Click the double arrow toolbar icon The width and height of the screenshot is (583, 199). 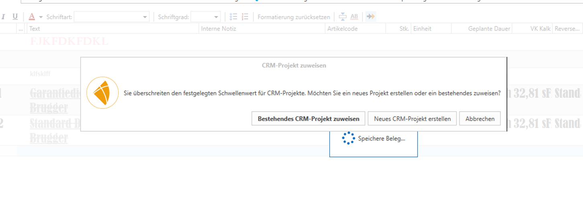click(371, 17)
